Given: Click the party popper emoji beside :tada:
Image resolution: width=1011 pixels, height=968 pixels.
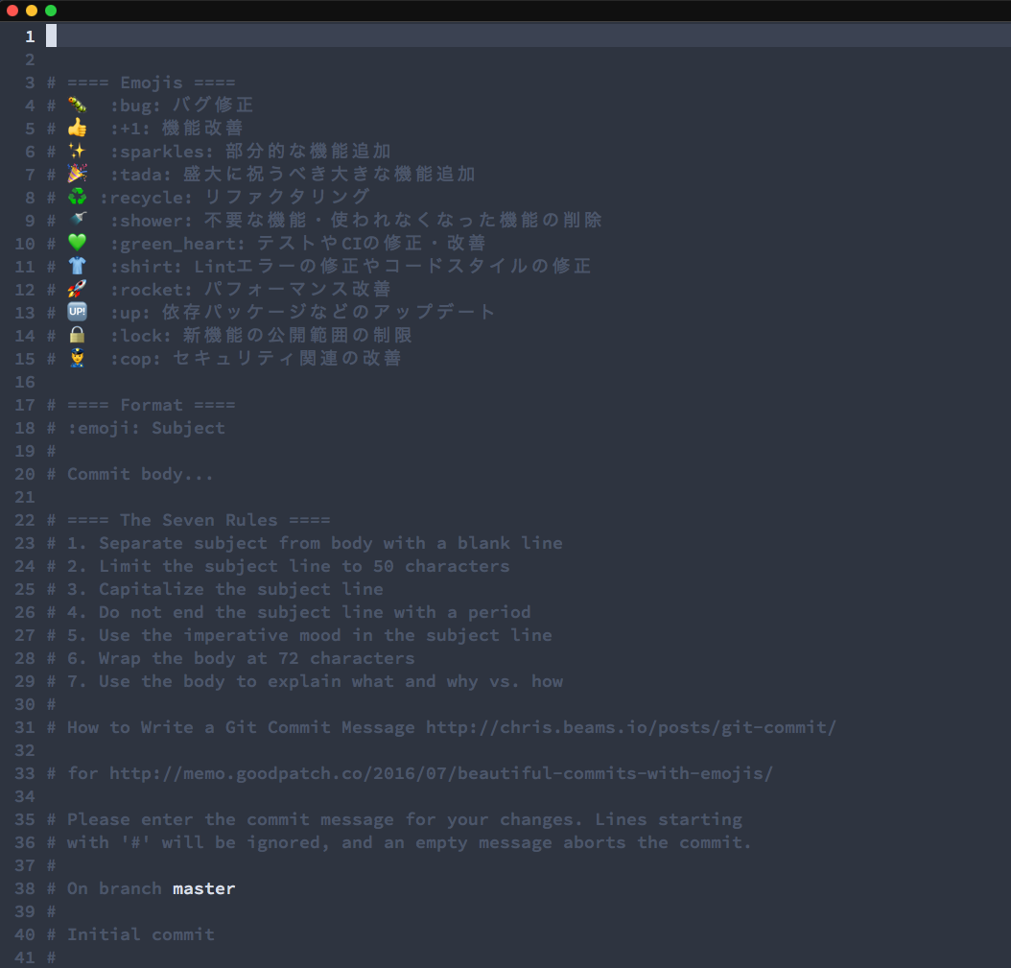Looking at the screenshot, I should [x=77, y=174].
